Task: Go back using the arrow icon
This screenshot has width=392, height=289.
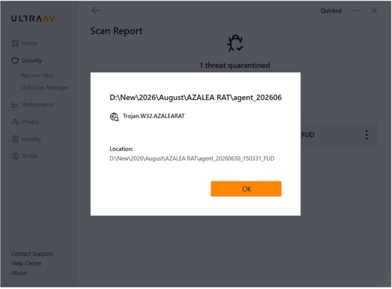Action: point(96,11)
